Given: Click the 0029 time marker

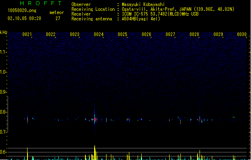Looking at the screenshot, I should [218, 34].
